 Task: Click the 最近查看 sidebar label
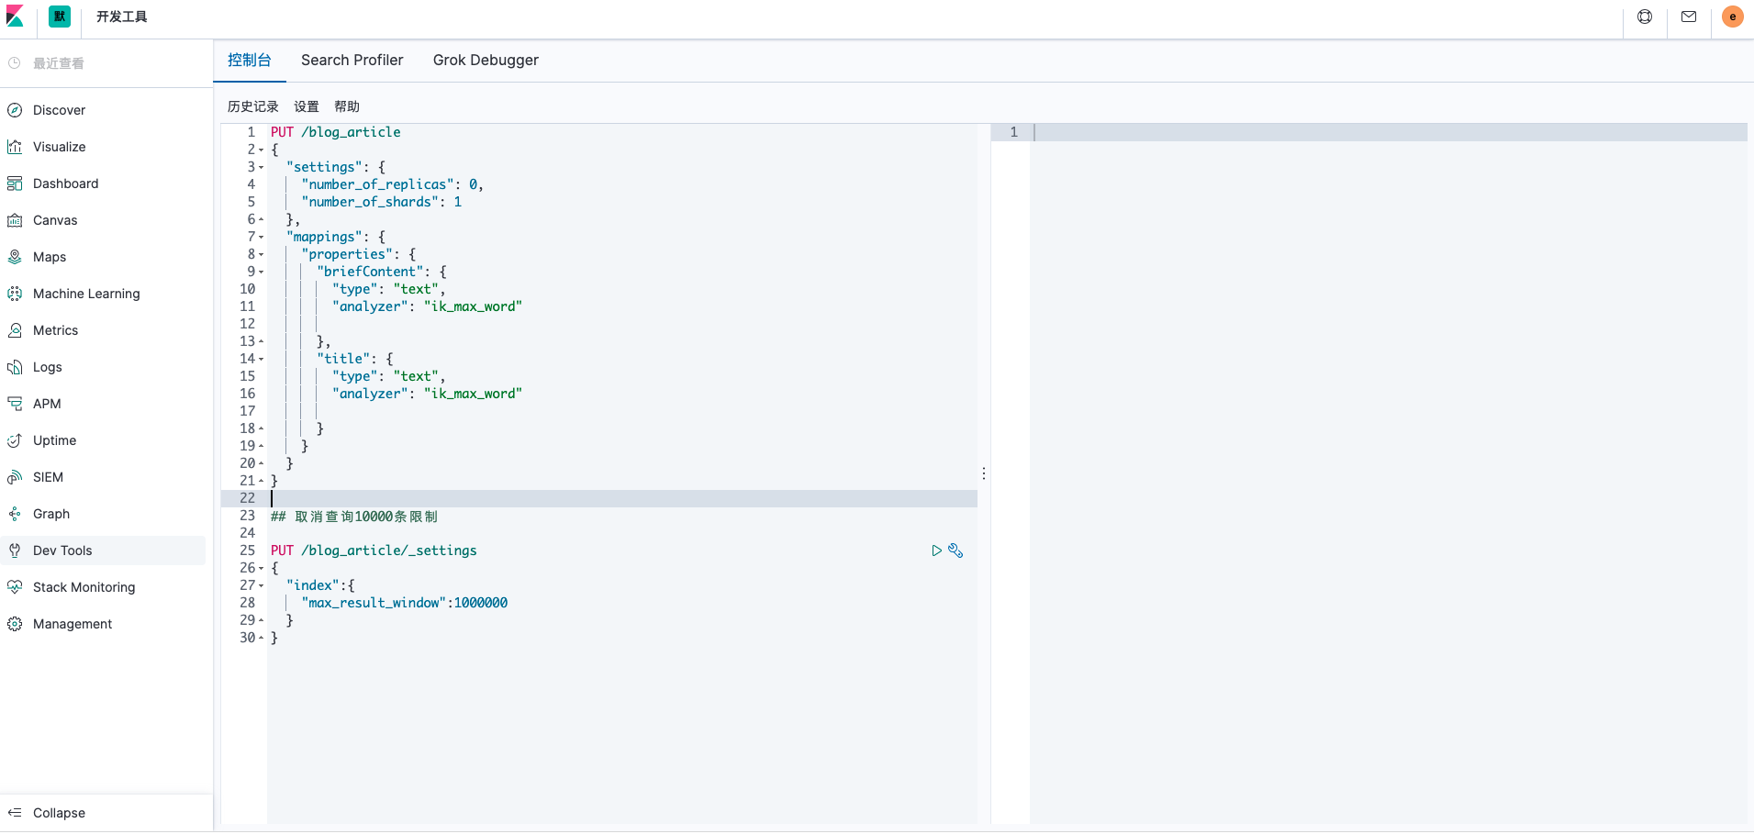point(58,63)
